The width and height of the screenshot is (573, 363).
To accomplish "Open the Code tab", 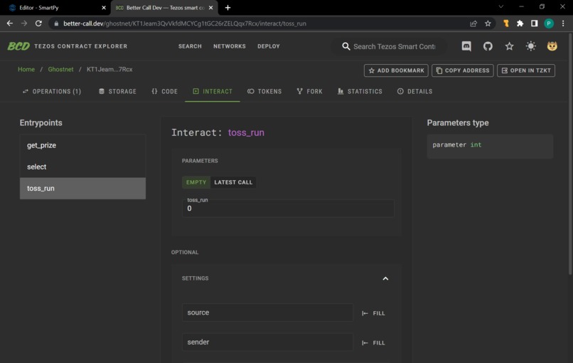I will pos(164,92).
